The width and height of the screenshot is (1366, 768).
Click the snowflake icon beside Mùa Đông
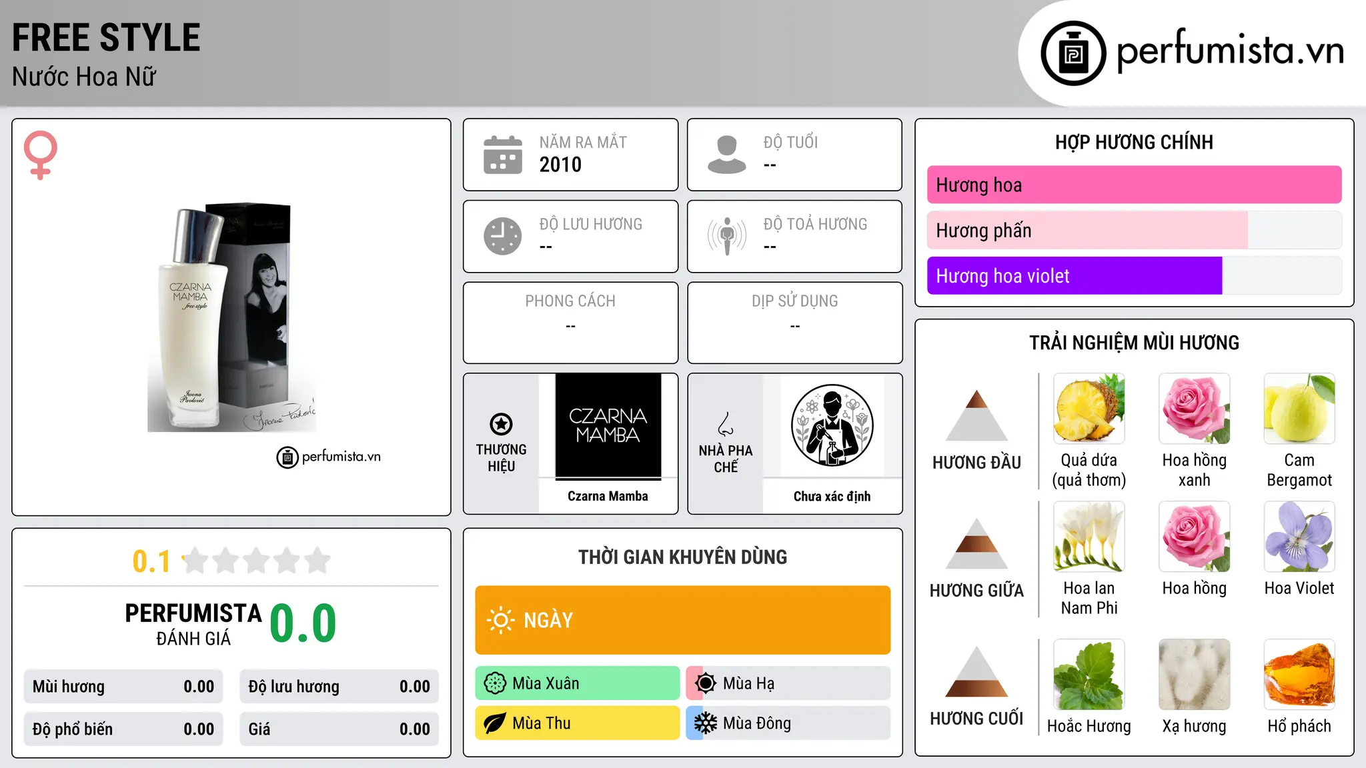(706, 723)
